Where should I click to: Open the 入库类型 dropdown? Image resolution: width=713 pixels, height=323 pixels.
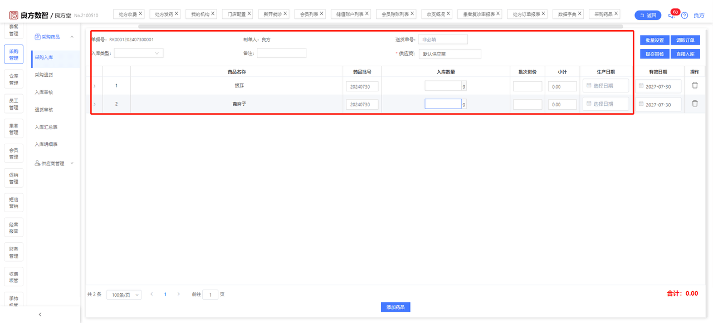(139, 53)
